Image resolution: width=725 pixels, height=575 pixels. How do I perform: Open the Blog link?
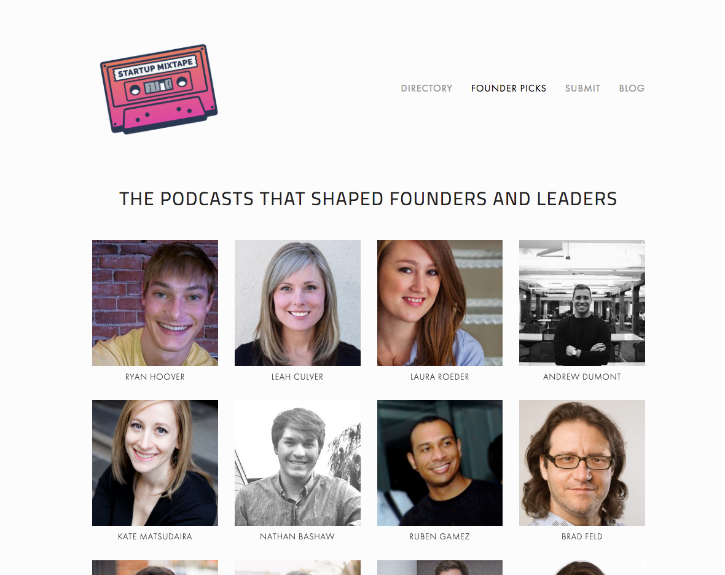point(632,88)
